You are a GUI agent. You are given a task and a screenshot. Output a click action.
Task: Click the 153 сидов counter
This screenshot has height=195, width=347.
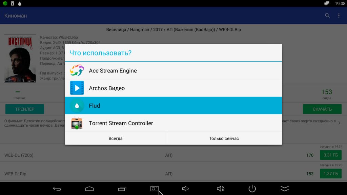point(327,94)
